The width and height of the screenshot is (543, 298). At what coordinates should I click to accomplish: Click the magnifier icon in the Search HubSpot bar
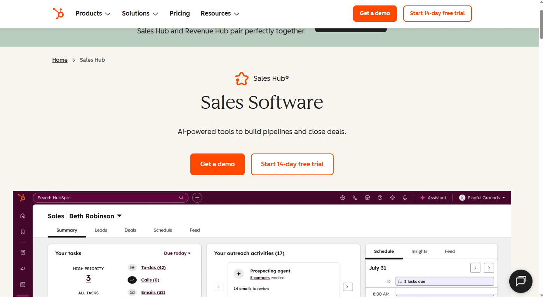coord(181,198)
